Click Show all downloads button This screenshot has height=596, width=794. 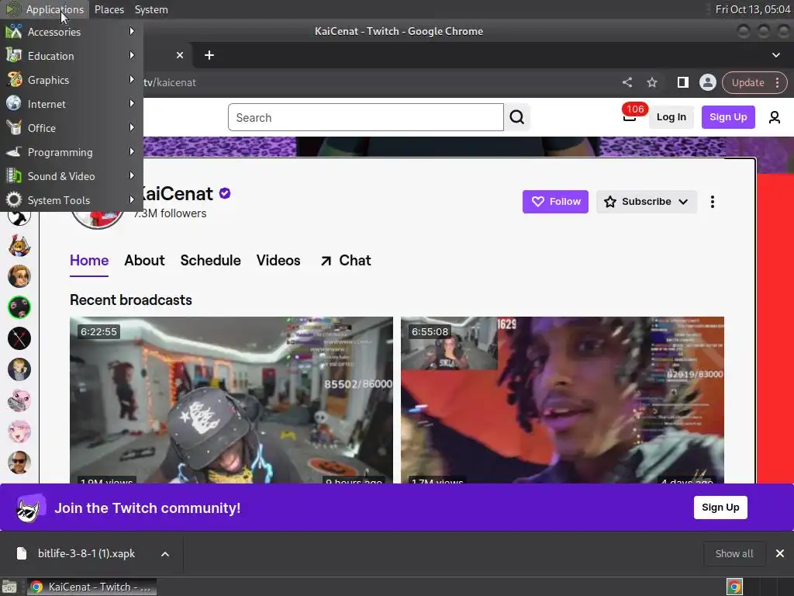coord(734,553)
